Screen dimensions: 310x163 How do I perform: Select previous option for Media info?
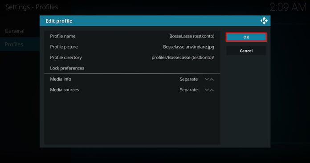click(x=207, y=79)
